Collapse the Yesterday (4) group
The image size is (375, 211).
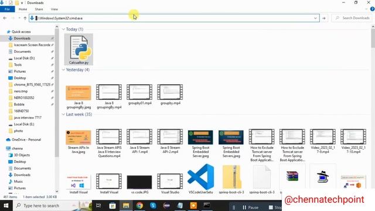click(x=63, y=70)
